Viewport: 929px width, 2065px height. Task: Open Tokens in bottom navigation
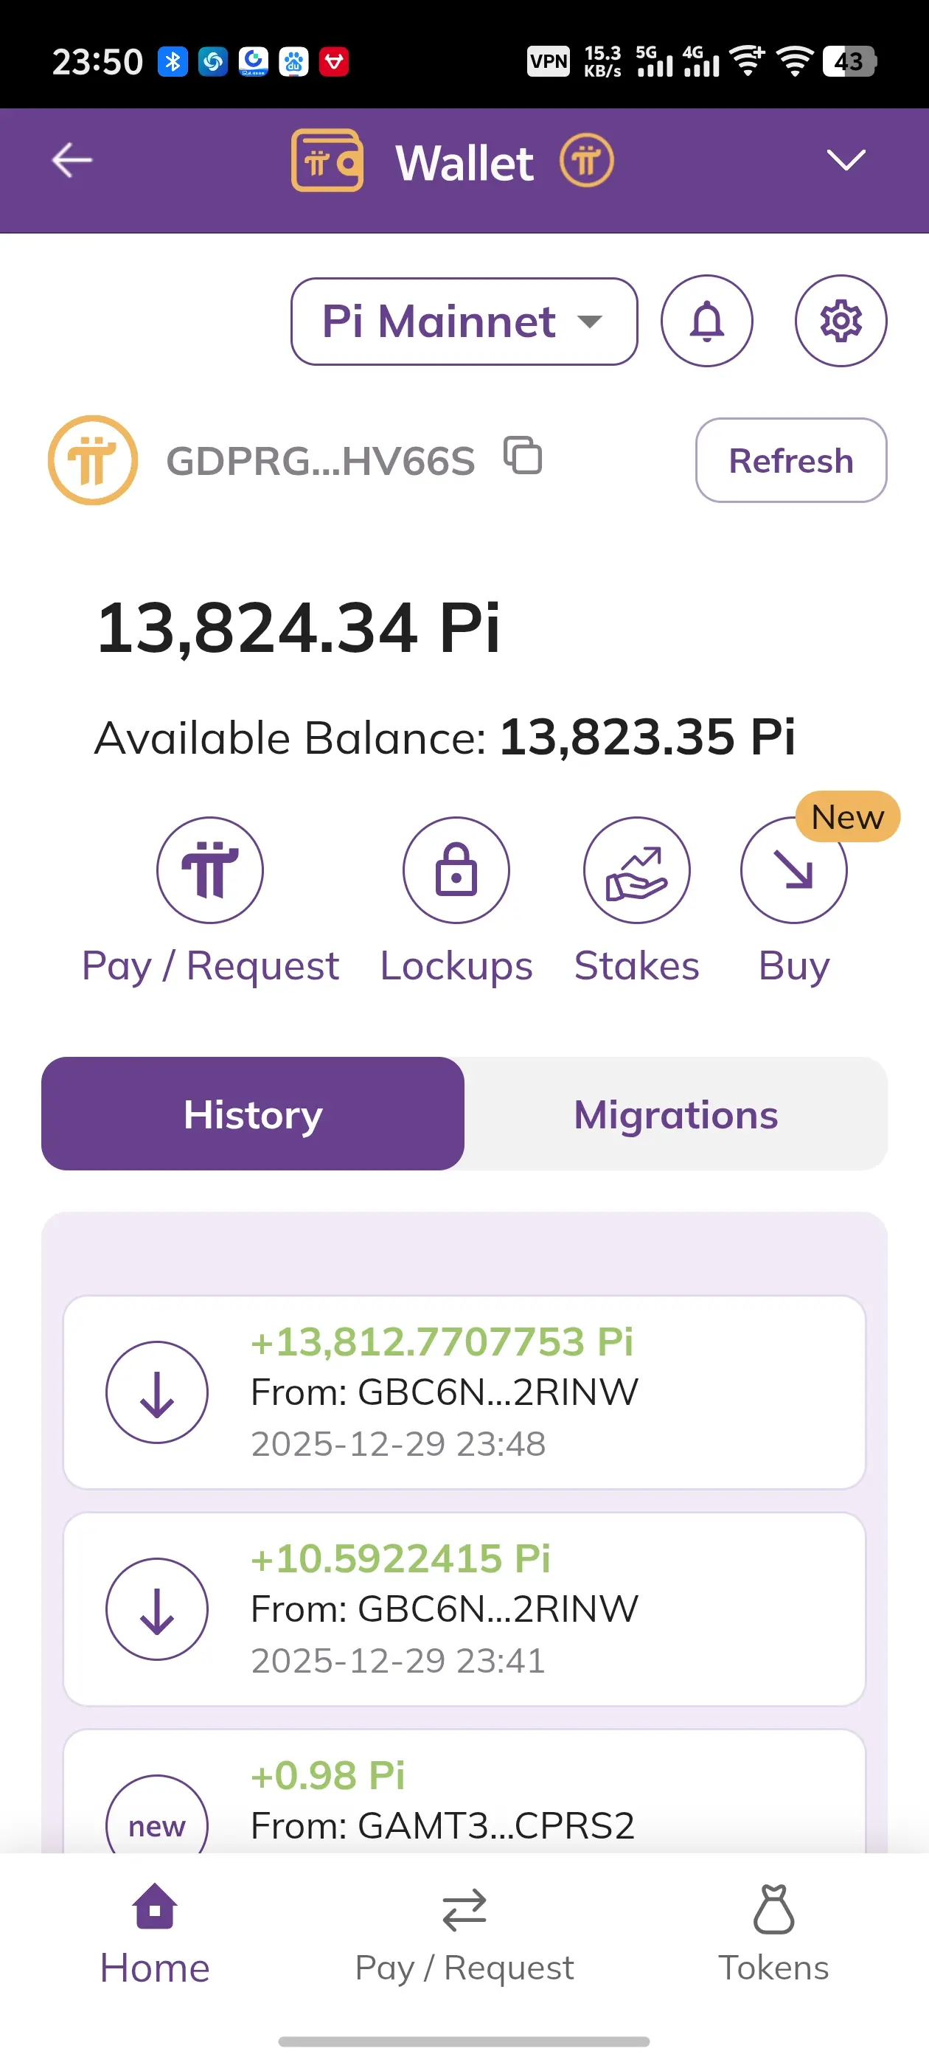pos(773,1934)
